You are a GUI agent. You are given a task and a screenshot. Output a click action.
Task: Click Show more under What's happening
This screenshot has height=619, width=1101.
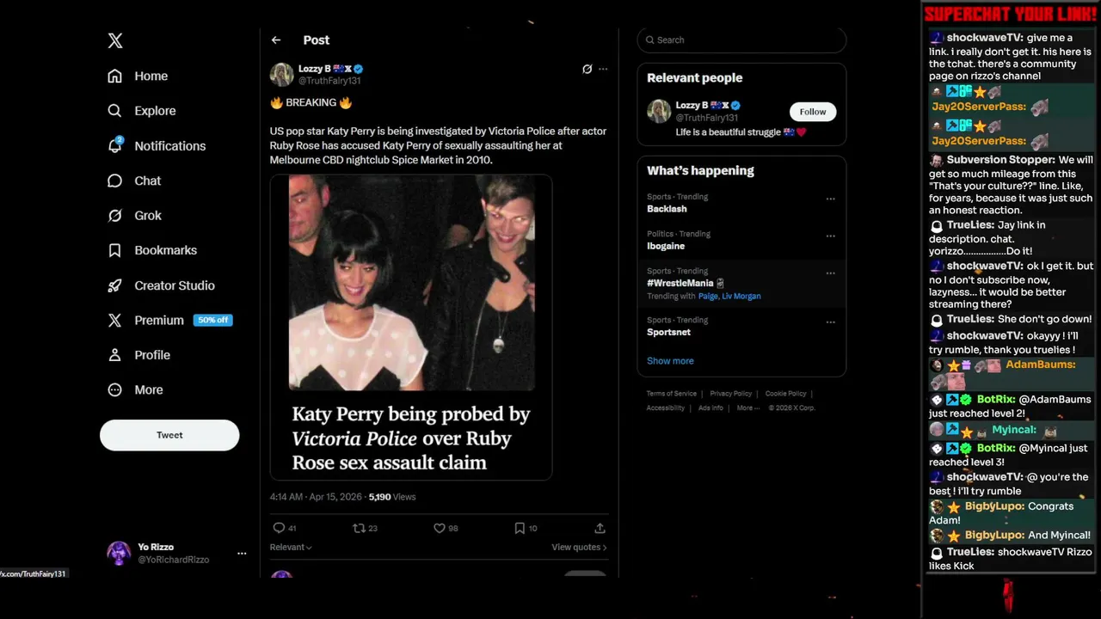pyautogui.click(x=670, y=361)
